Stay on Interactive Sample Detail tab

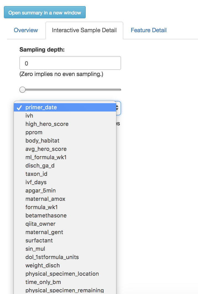click(84, 30)
